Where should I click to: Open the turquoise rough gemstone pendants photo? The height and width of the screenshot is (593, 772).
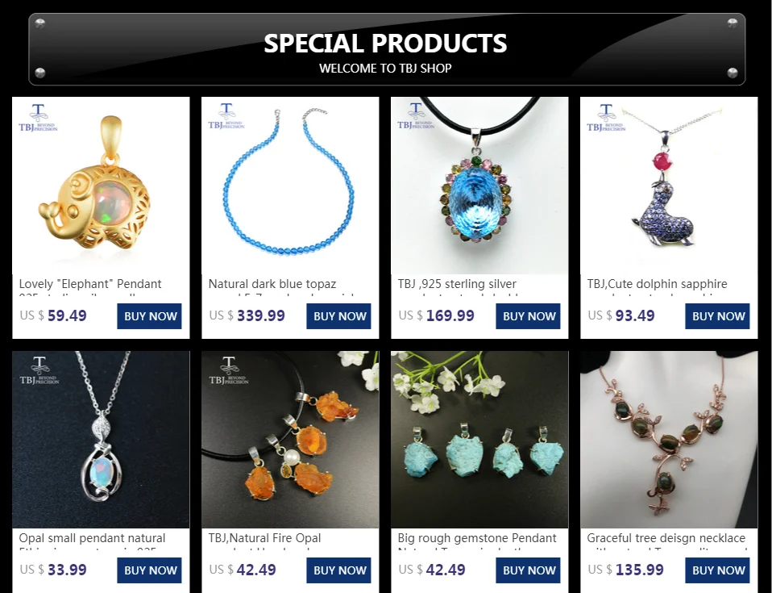(x=479, y=440)
